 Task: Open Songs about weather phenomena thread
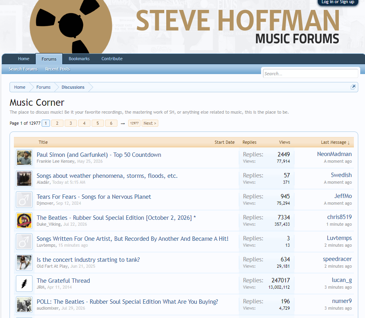click(107, 176)
